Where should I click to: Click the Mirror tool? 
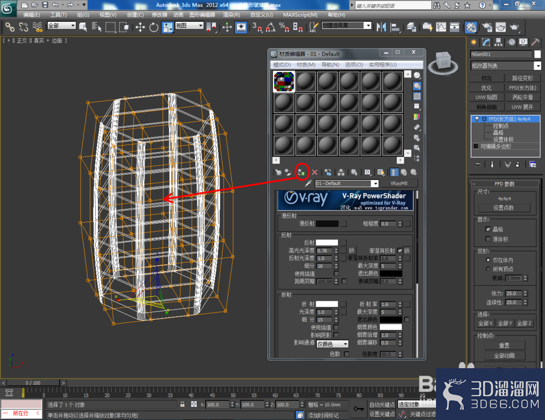click(381, 27)
